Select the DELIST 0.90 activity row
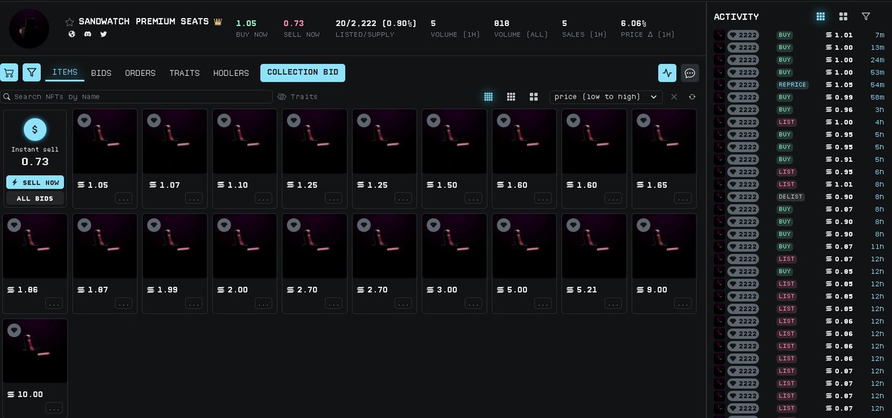Screen dimensions: 892x418 pos(800,197)
